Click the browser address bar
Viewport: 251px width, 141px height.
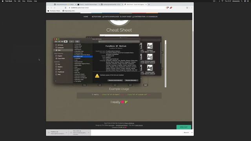tap(117, 8)
